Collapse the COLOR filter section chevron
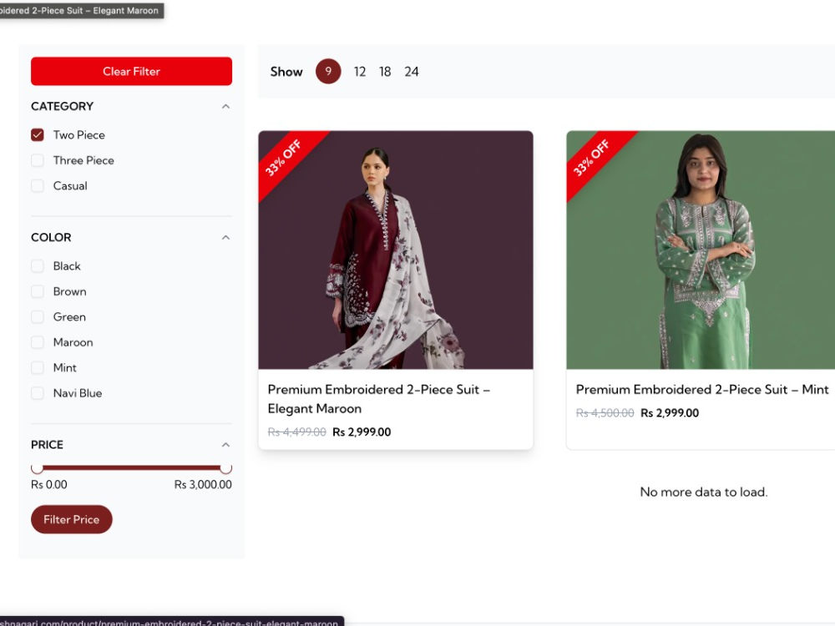 point(225,237)
